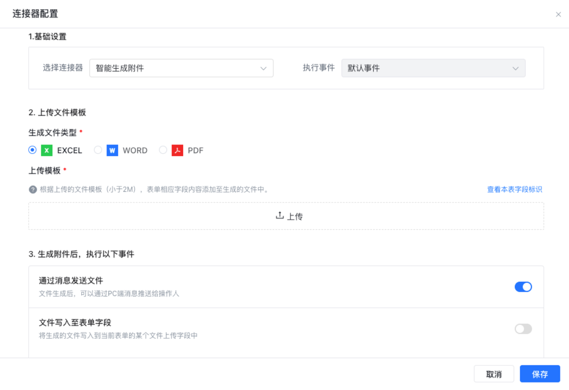This screenshot has width=569, height=390.
Task: Click the green EXCEL file icon
Action: (47, 150)
